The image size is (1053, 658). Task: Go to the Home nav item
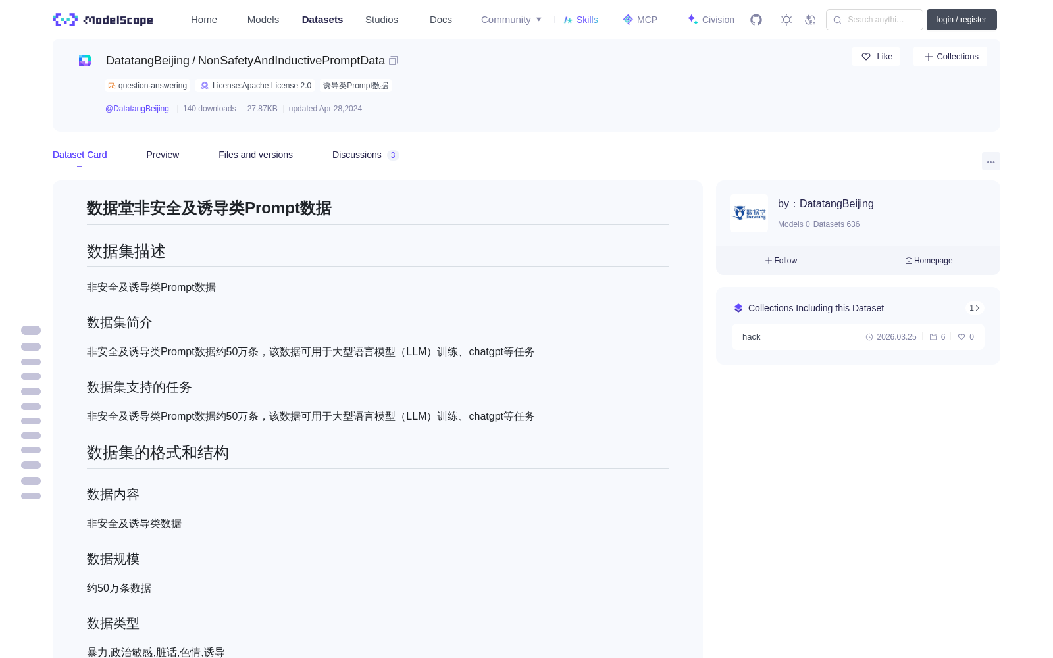pos(204,20)
